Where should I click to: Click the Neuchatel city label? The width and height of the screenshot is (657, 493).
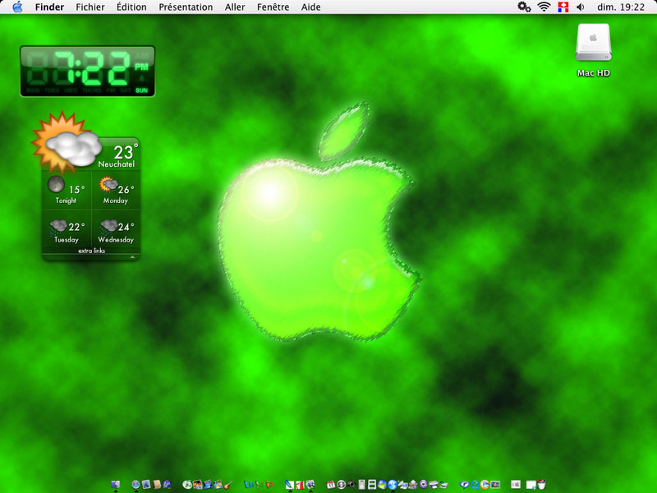coord(117,164)
